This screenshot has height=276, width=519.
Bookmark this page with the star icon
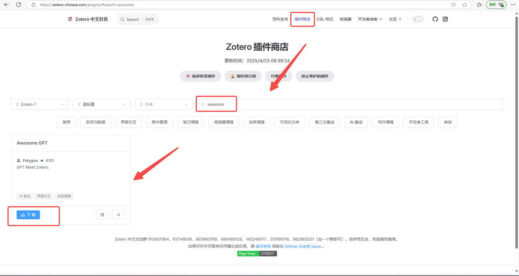(465, 5)
